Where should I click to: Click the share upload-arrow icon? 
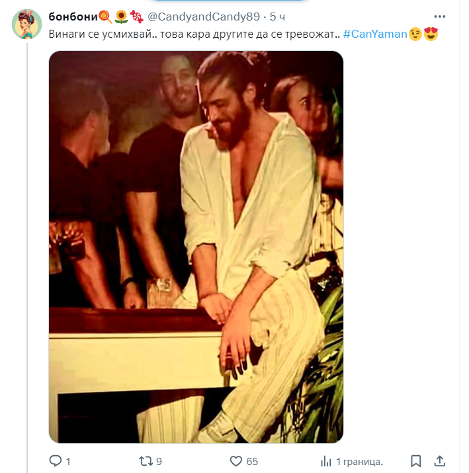[x=439, y=460]
